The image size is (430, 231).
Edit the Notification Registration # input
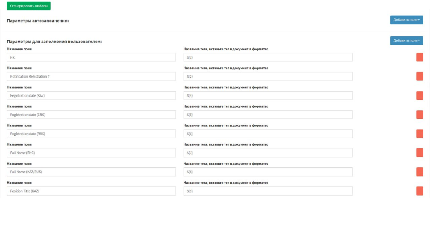pyautogui.click(x=91, y=76)
